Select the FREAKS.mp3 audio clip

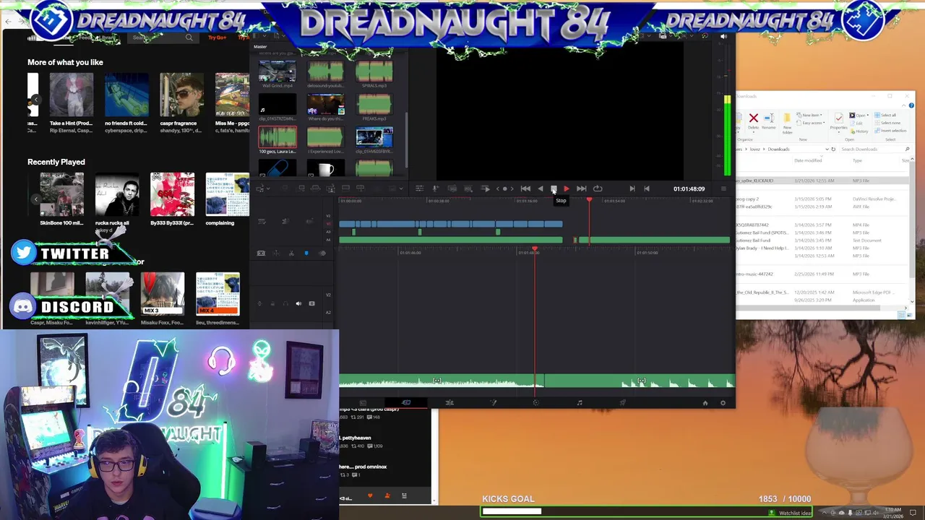click(x=374, y=104)
